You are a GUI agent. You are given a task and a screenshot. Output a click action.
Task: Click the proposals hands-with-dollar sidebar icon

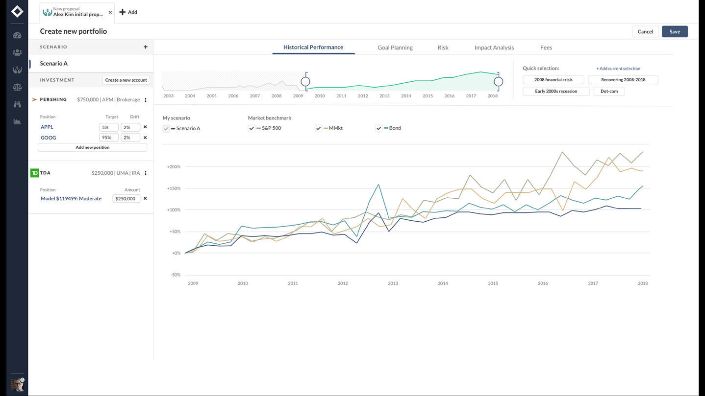pos(17,70)
